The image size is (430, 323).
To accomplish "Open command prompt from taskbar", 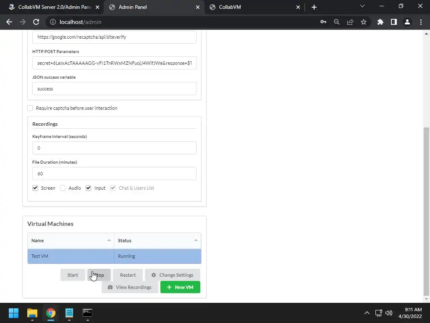I will (x=87, y=313).
